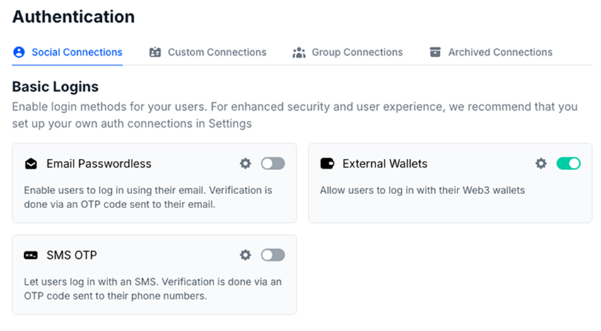Click the Custom Connections badge icon
The height and width of the screenshot is (331, 601).
point(155,52)
